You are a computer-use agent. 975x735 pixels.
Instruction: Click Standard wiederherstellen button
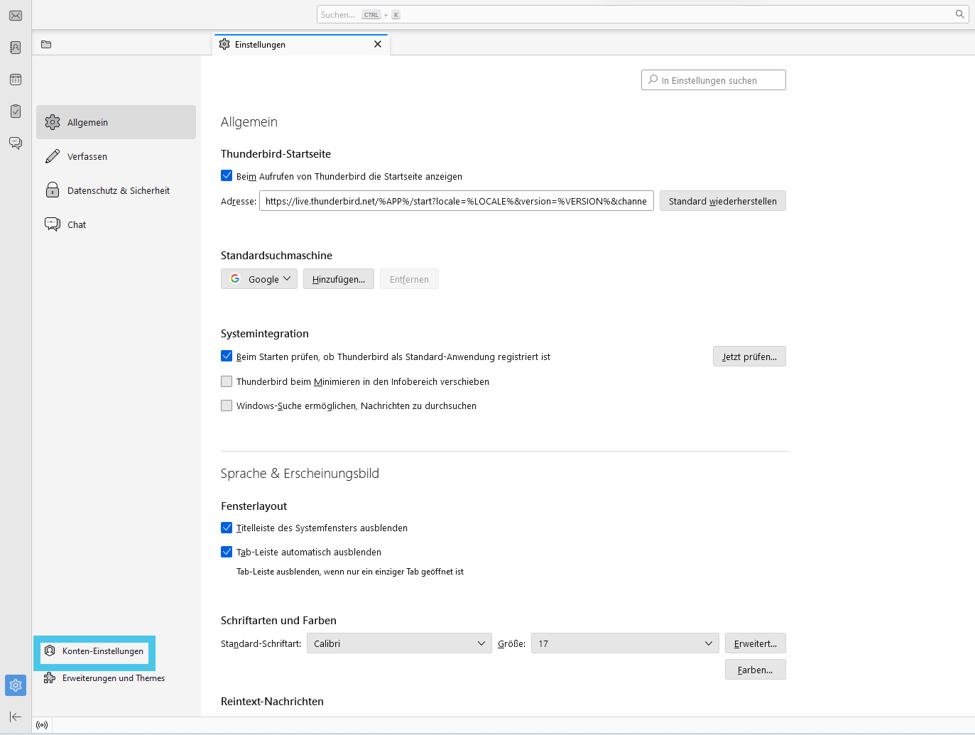(723, 201)
